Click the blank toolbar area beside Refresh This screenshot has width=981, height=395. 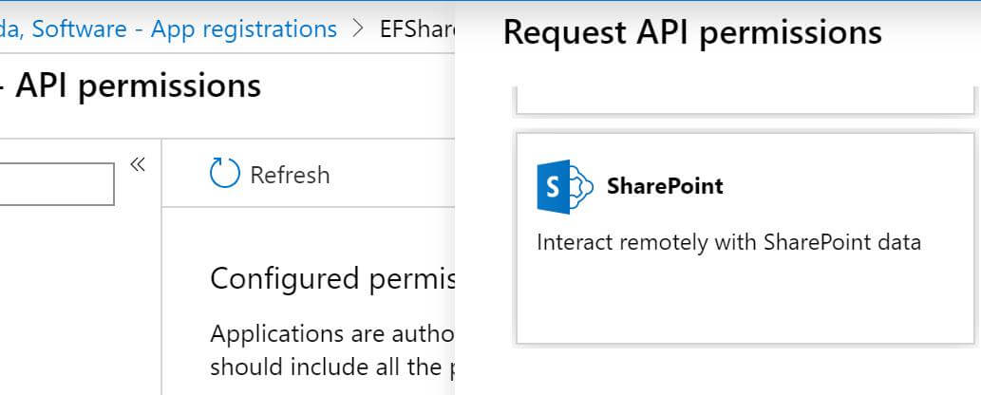tap(394, 174)
